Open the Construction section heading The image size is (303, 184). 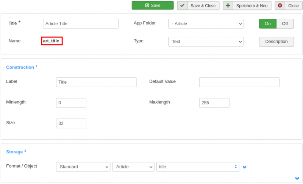[x=20, y=67]
